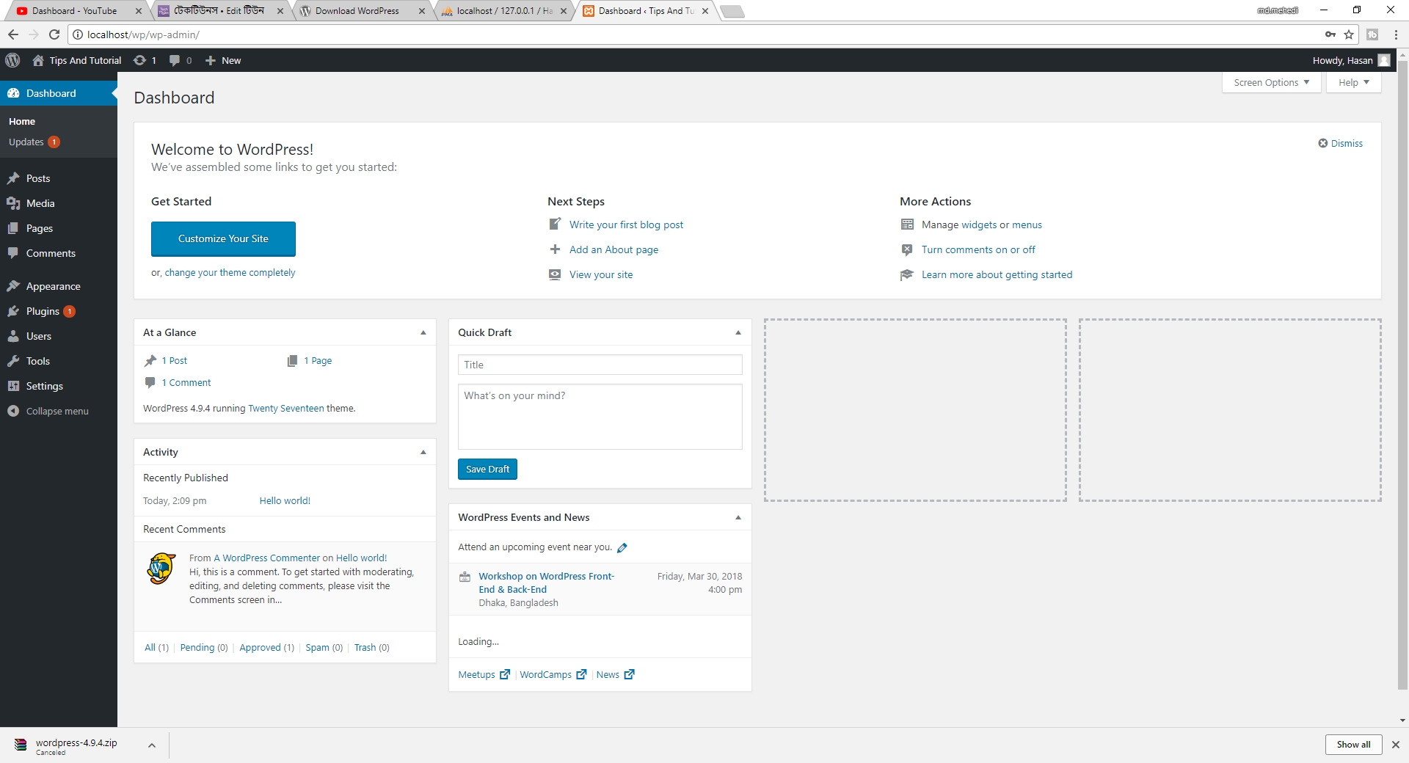This screenshot has width=1409, height=763.
Task: Click the widgets link in More Actions
Action: (979, 224)
